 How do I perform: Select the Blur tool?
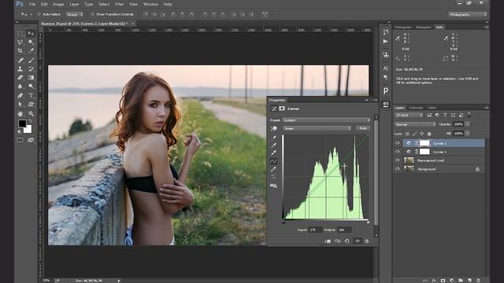tap(20, 86)
